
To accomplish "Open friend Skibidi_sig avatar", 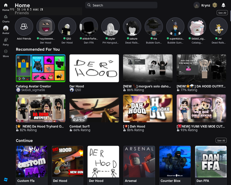I will [197, 26].
